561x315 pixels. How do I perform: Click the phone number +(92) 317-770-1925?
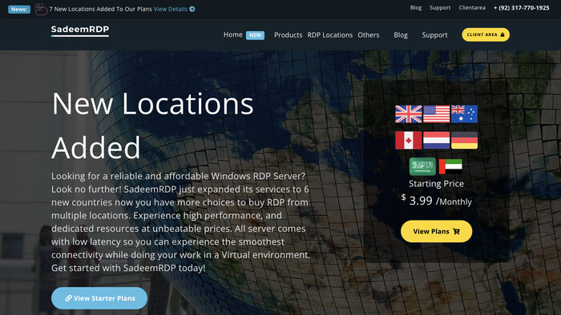(521, 7)
